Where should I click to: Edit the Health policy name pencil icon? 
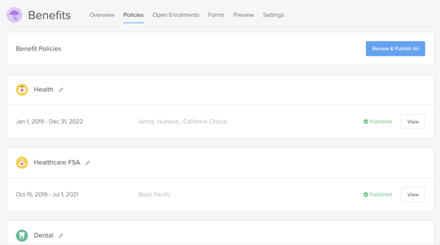pos(60,90)
